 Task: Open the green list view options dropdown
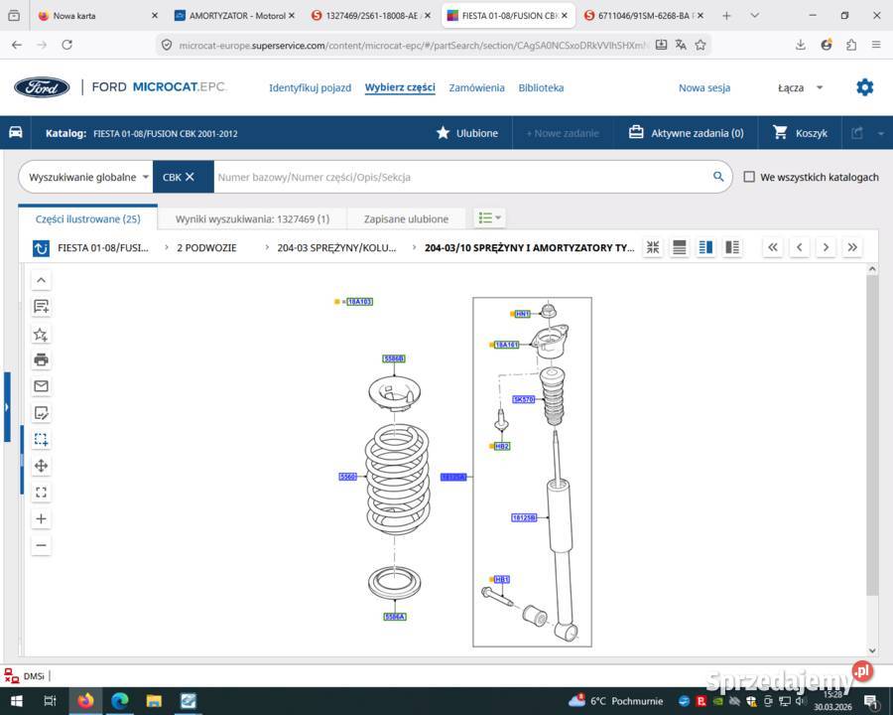(489, 218)
